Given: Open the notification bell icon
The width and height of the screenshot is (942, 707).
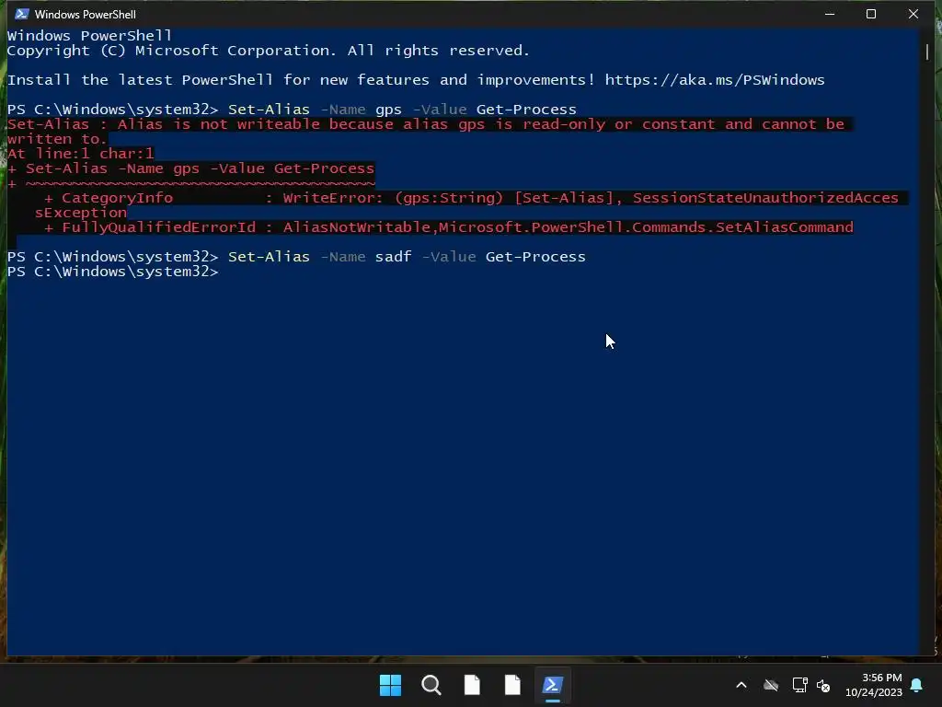Looking at the screenshot, I should click(917, 685).
